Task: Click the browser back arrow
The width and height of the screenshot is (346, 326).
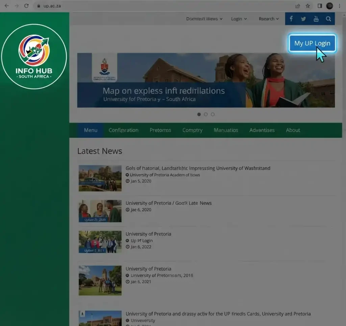Action: pyautogui.click(x=7, y=6)
